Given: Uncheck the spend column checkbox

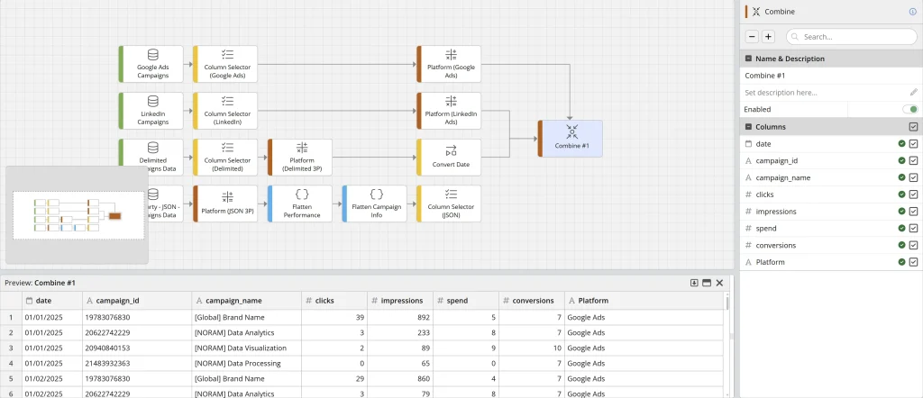Looking at the screenshot, I should [914, 228].
